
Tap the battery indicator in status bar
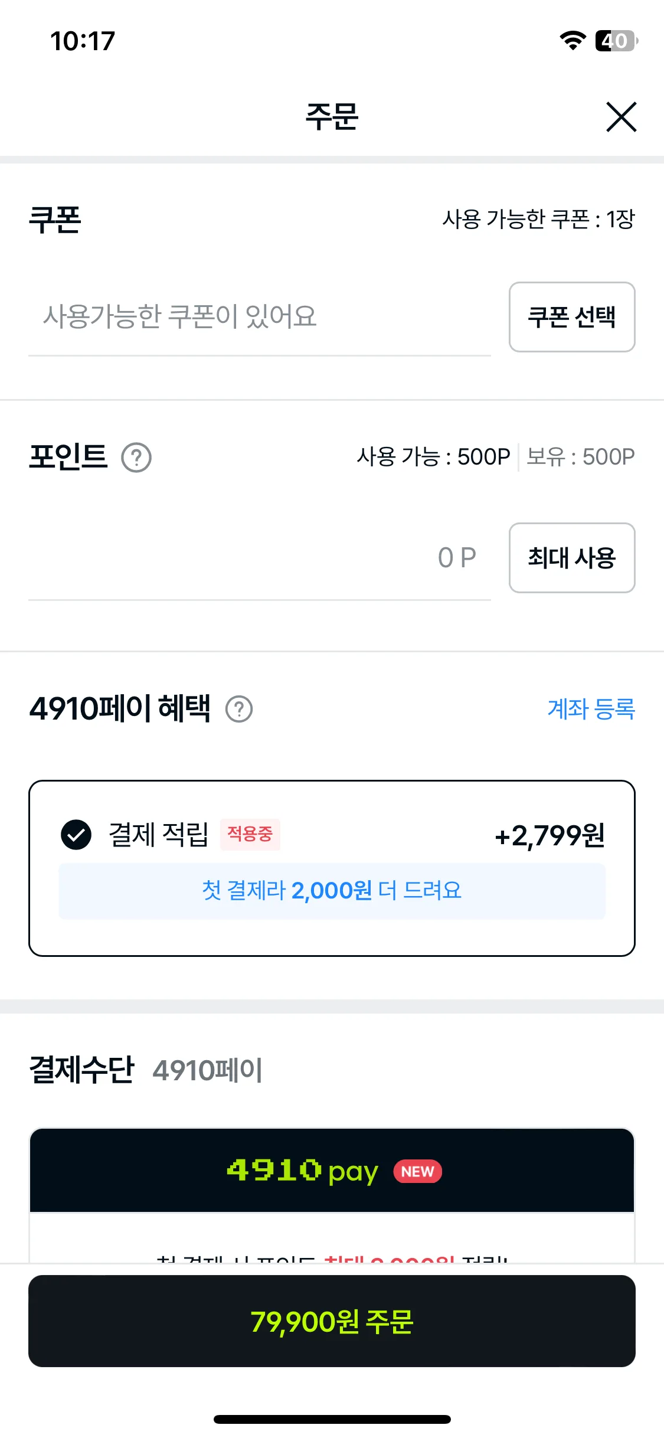point(617,41)
